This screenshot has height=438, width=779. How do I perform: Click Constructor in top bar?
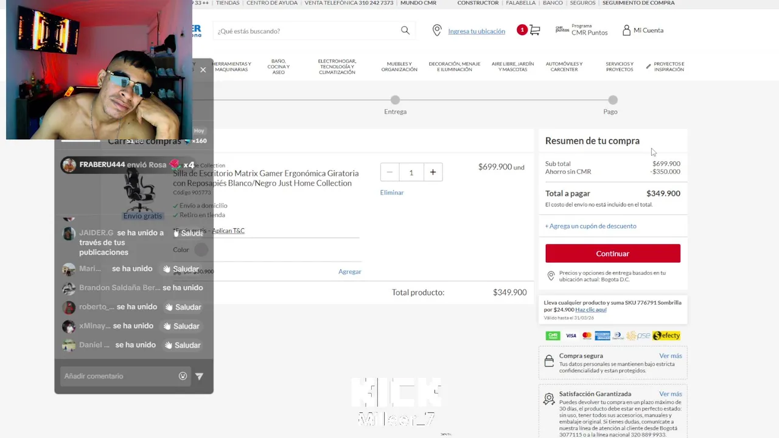coord(478,3)
